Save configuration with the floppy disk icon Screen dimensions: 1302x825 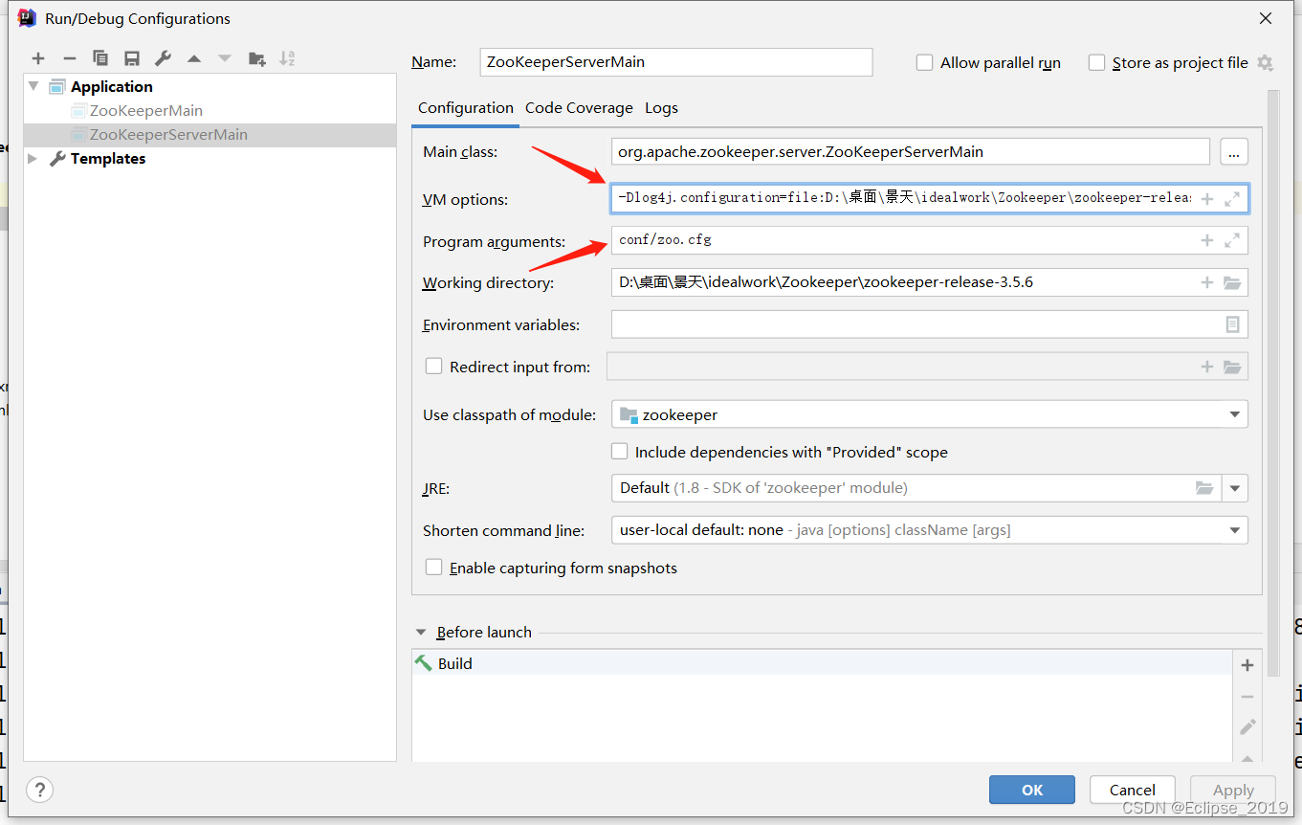pyautogui.click(x=132, y=59)
